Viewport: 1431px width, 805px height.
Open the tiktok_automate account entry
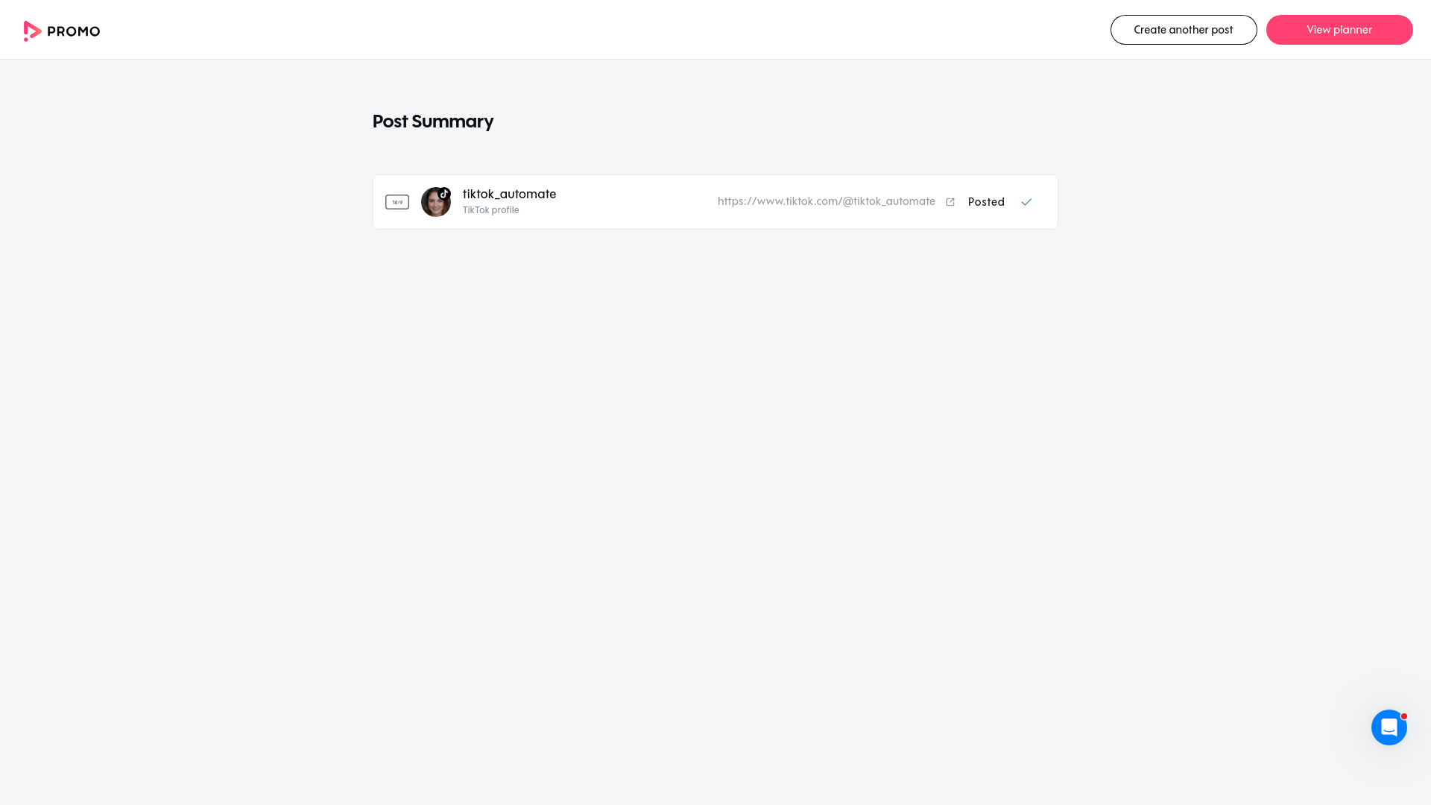point(509,194)
